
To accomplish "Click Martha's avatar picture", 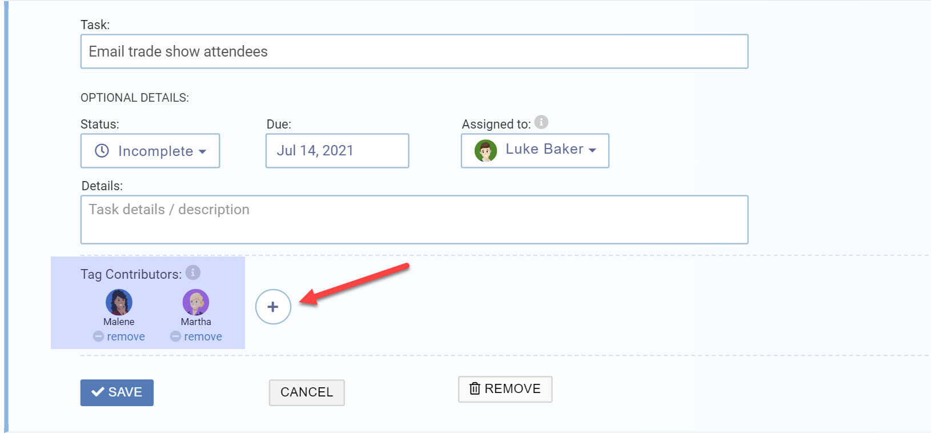I will (x=195, y=302).
